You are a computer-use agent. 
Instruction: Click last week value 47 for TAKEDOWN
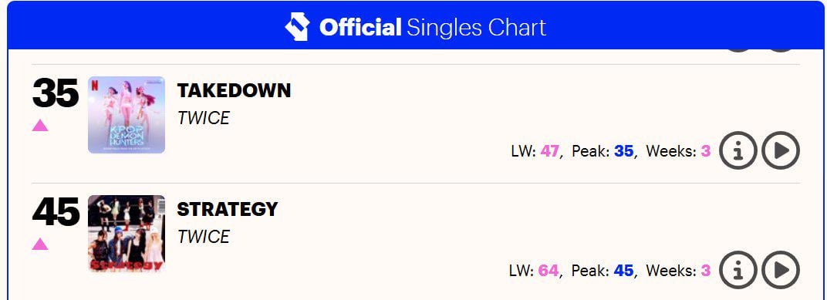tap(549, 151)
